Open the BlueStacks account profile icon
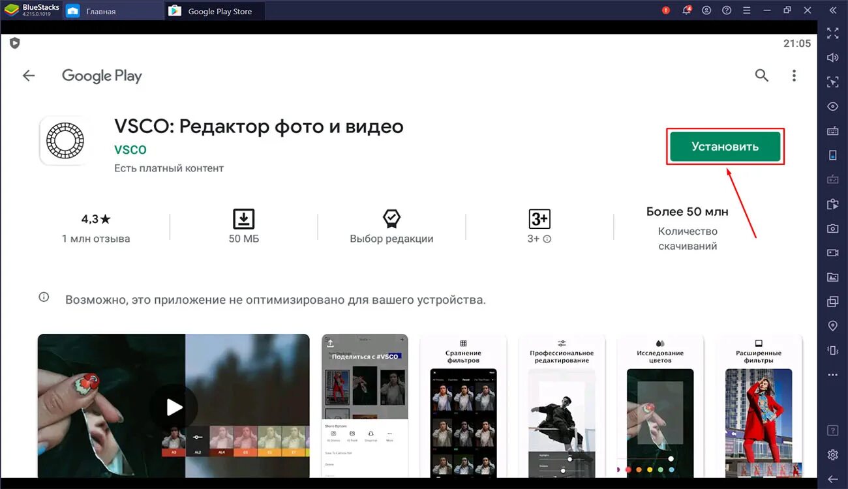Image resolution: width=848 pixels, height=489 pixels. pos(706,10)
